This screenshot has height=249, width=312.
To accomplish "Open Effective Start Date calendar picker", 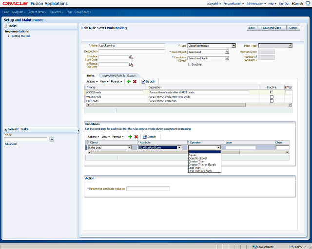I will [x=131, y=57].
